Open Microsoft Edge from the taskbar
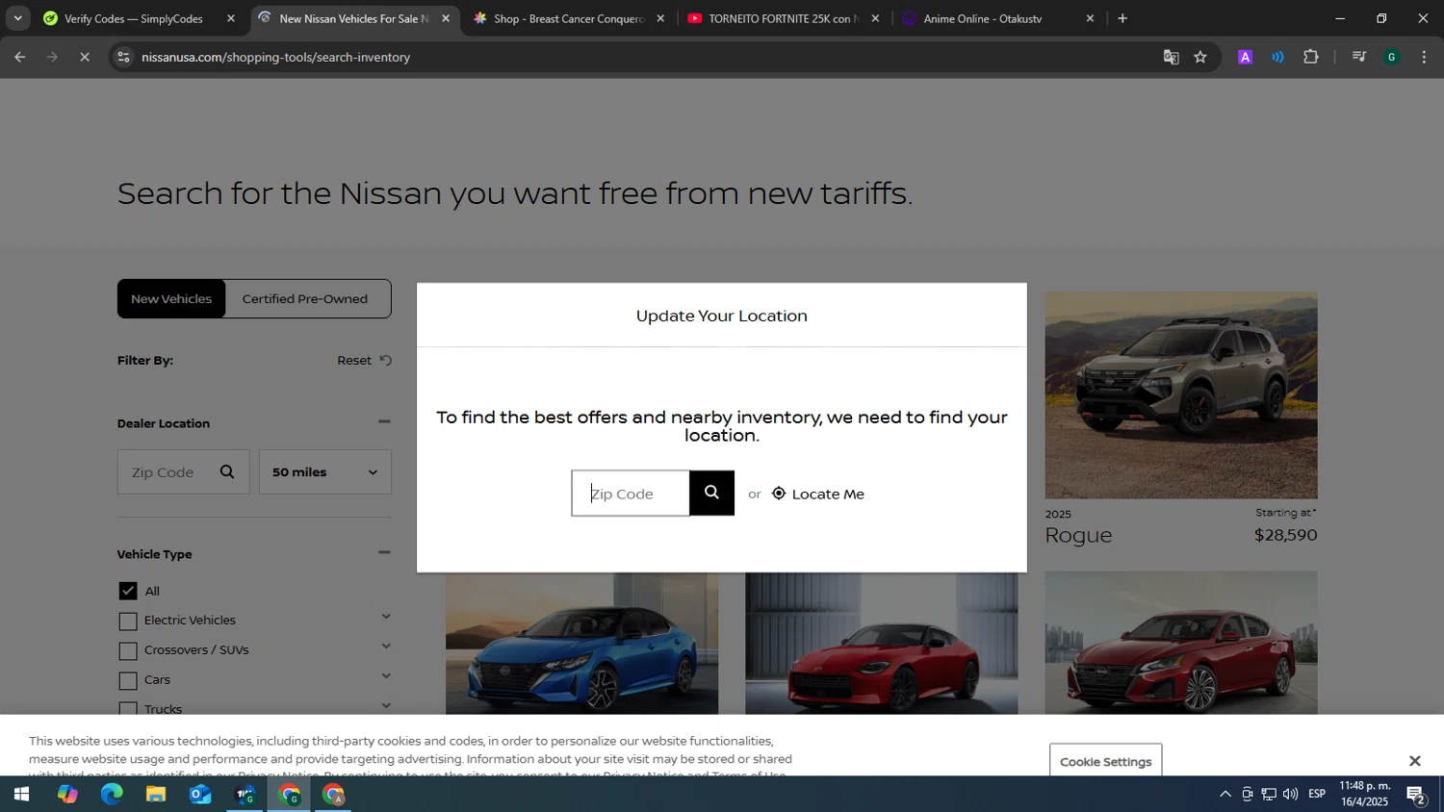The image size is (1444, 812). 112,795
